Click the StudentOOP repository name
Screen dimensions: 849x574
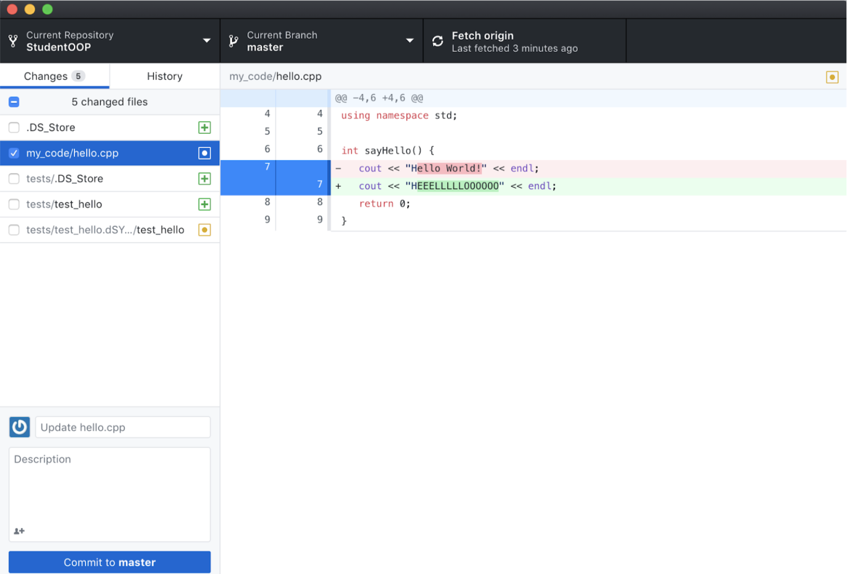pos(59,47)
